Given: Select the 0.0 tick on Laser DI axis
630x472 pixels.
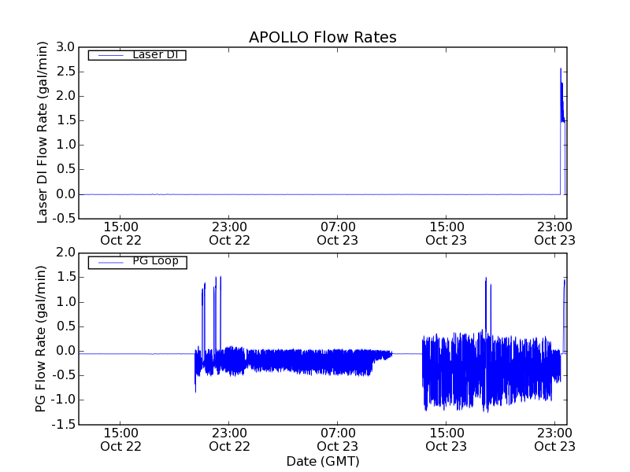Looking at the screenshot, I should [x=65, y=194].
